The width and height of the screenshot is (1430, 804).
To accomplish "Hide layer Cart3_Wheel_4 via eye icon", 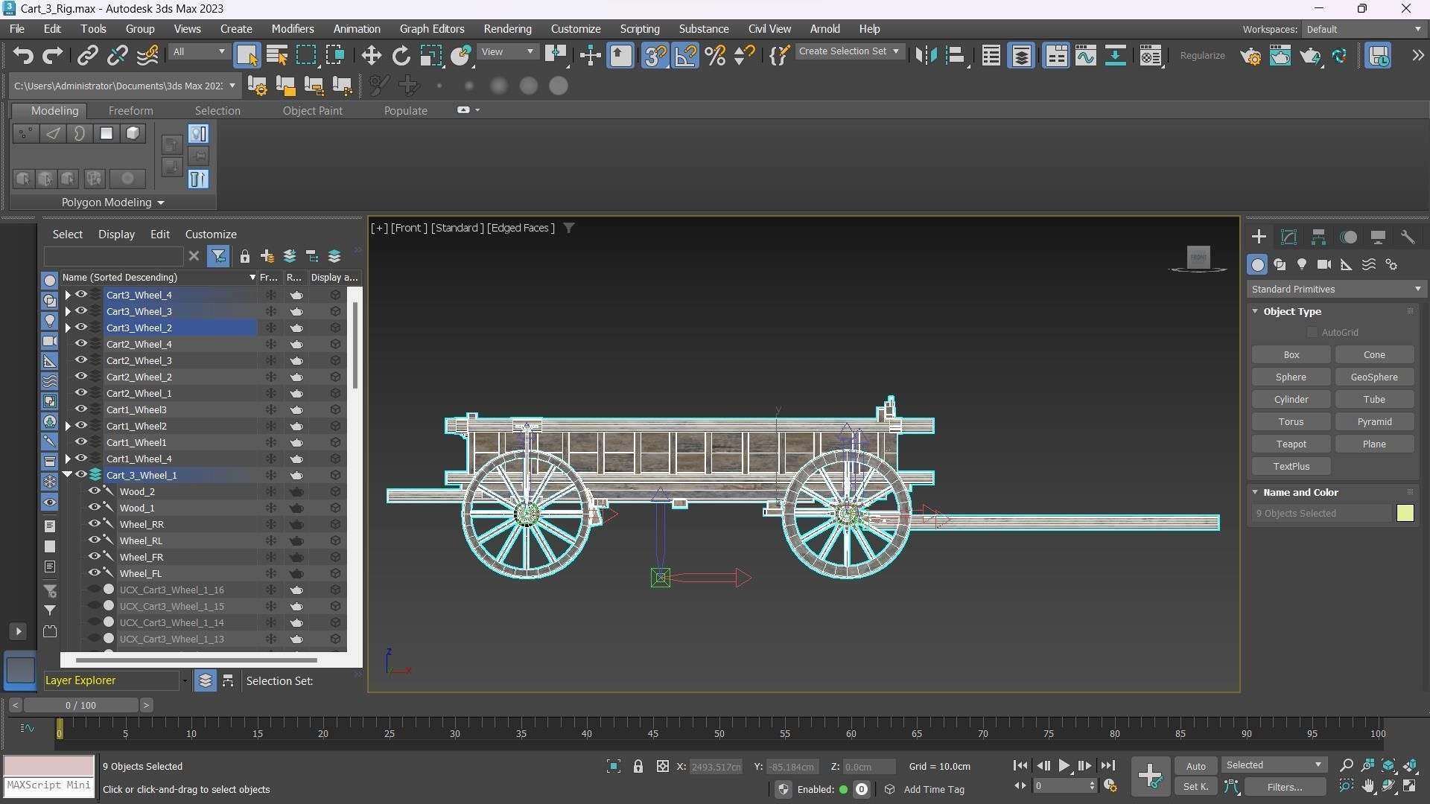I will click(81, 295).
